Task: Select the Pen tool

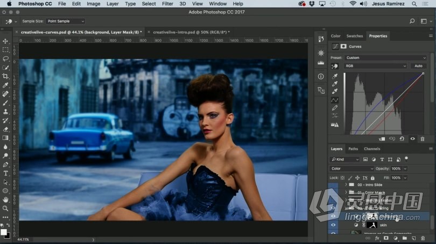Action: coord(5,165)
